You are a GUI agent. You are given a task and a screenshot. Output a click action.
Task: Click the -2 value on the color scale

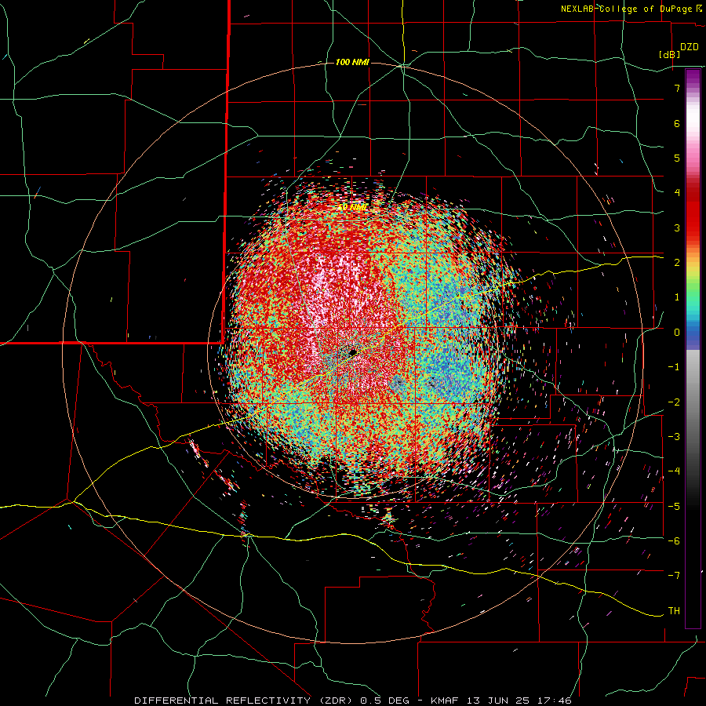674,402
